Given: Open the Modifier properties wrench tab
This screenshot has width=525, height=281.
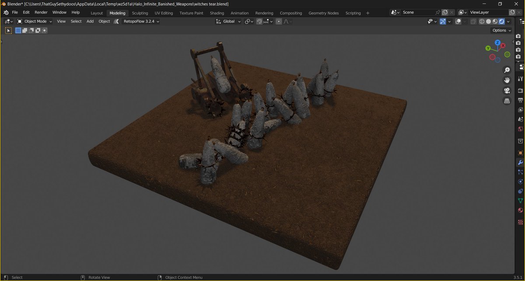Looking at the screenshot, I should pos(521,162).
